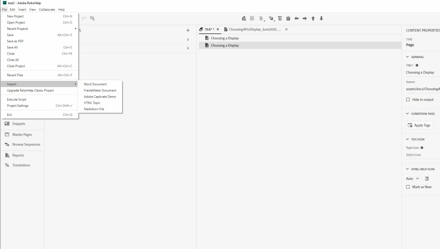Click the Reports sidebar icon
Viewport: 440px width, 249px height.
7,155
